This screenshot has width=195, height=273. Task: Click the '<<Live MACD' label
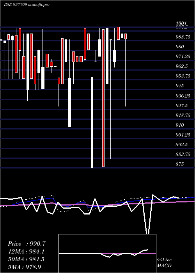pyautogui.click(x=164, y=262)
